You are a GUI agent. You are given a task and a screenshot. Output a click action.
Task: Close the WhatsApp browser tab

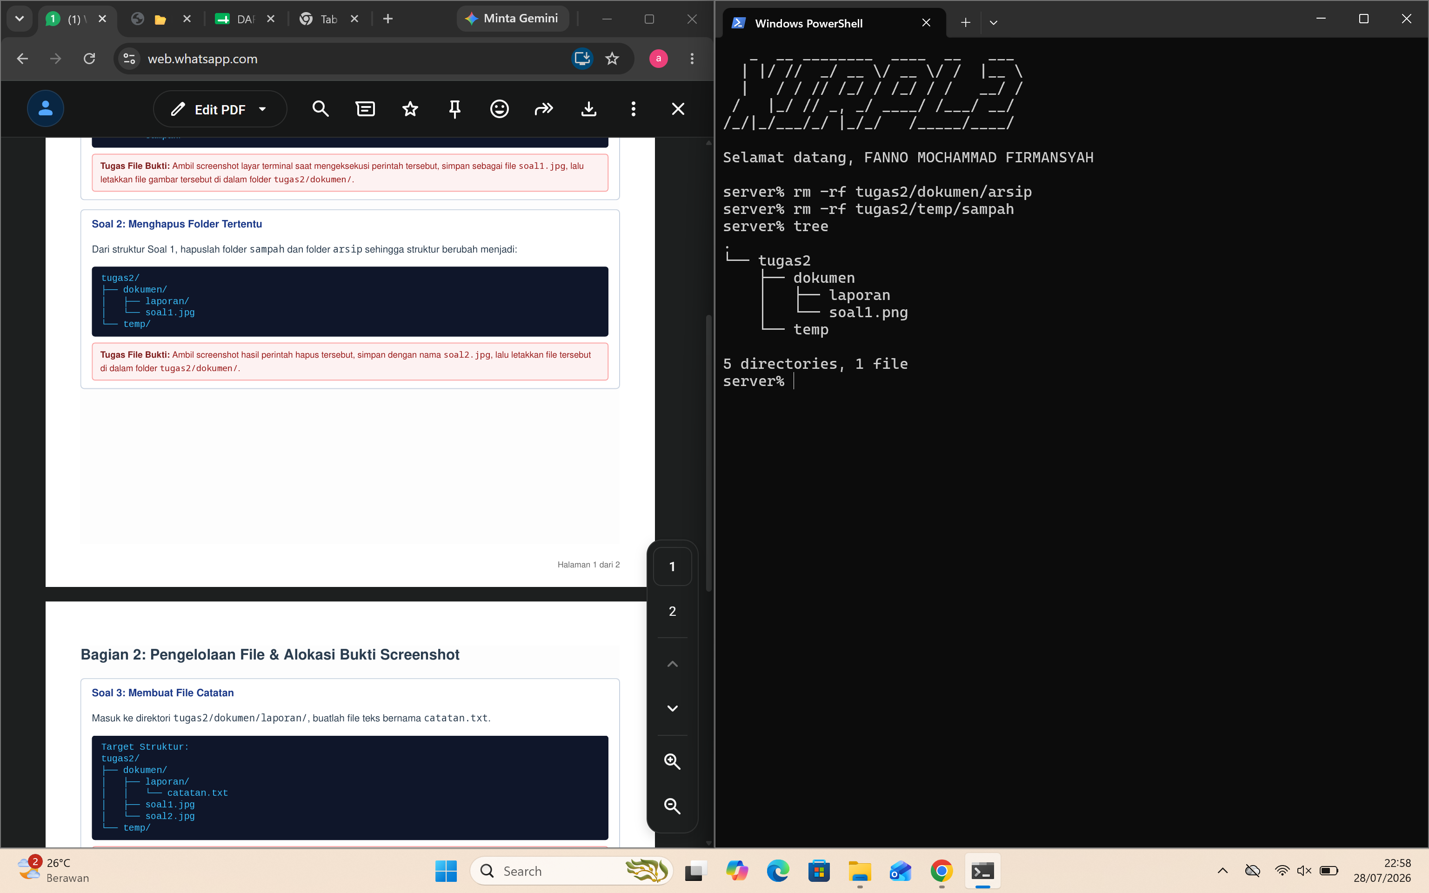pos(102,19)
